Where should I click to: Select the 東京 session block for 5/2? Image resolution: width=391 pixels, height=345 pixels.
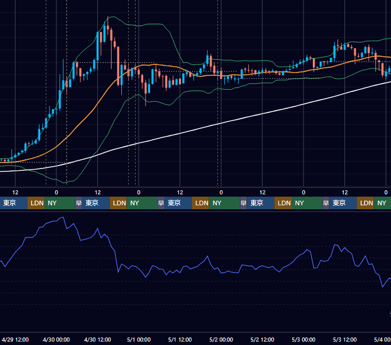[260, 203]
